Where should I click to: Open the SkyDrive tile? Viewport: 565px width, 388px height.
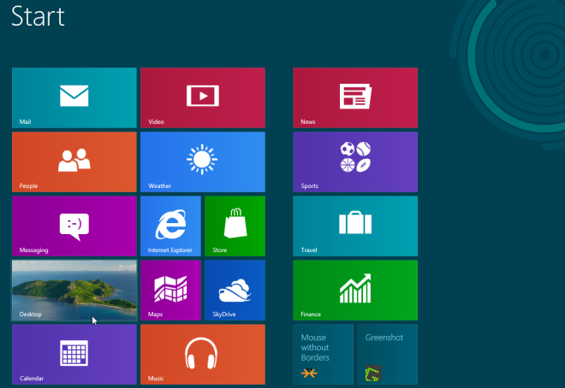[235, 291]
